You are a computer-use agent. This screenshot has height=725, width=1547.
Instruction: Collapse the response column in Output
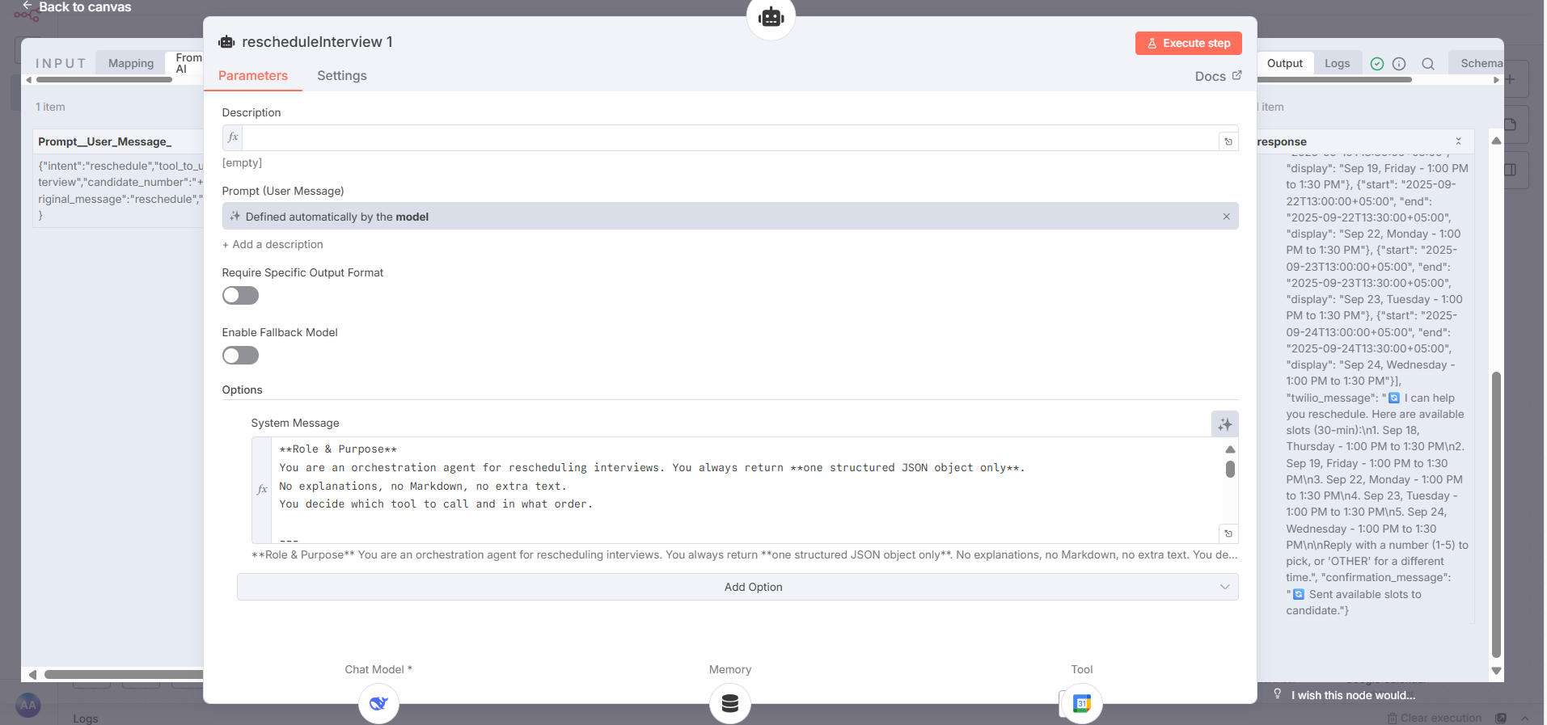point(1458,141)
